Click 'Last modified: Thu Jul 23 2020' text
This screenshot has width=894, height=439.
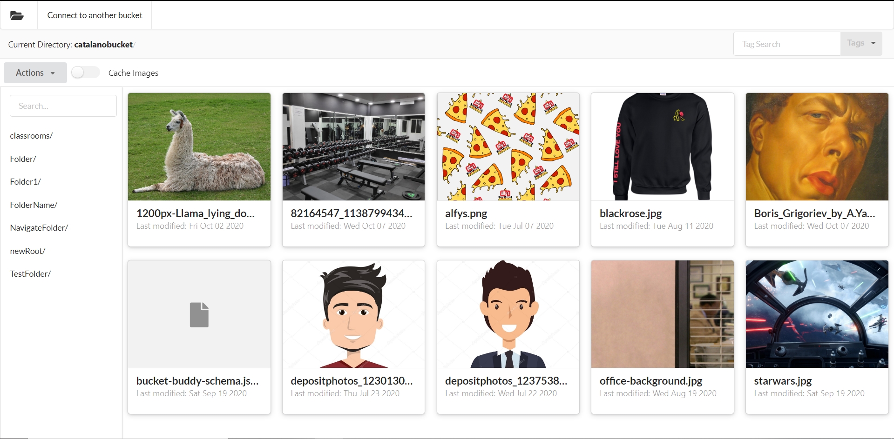point(345,393)
